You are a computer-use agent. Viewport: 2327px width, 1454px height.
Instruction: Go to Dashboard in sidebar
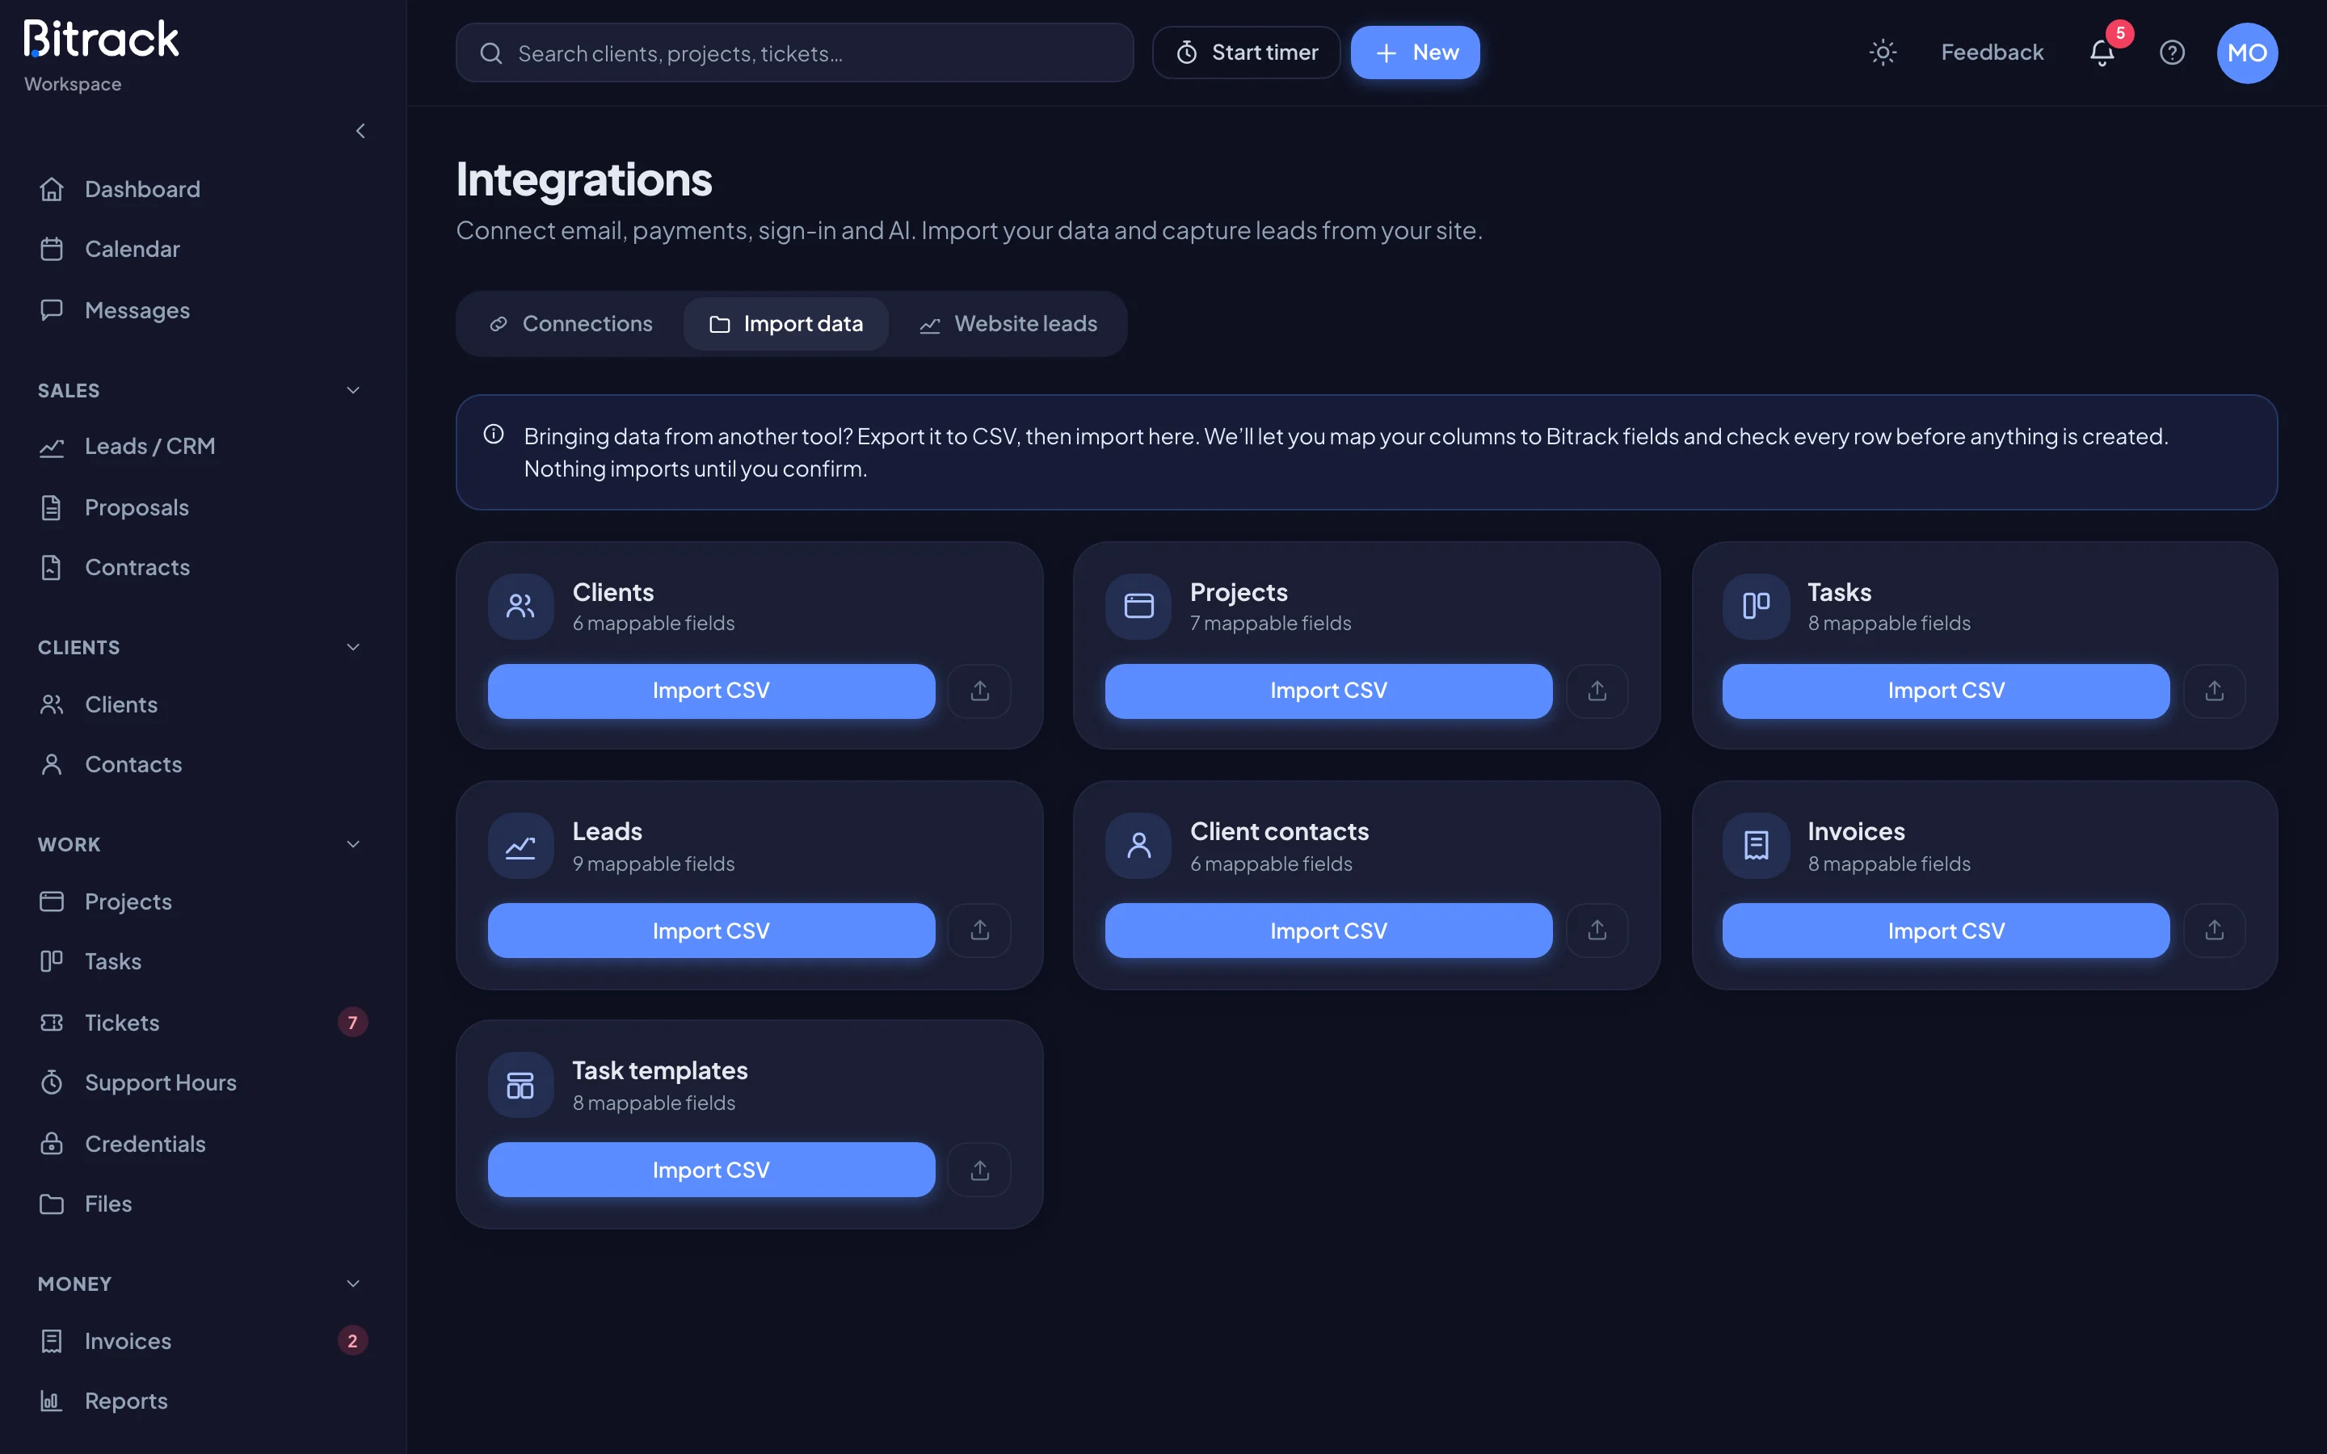202,190
